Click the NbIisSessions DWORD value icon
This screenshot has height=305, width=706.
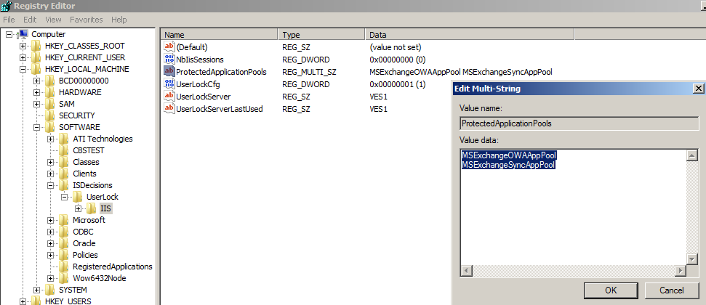[169, 60]
